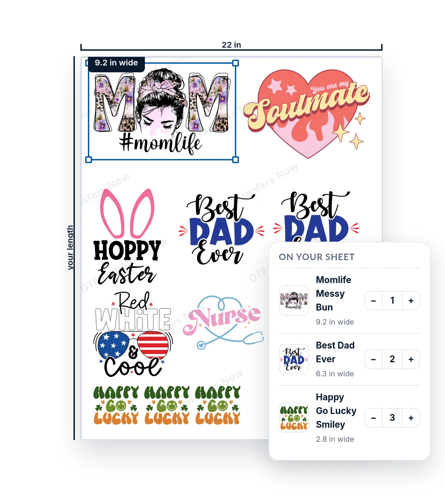Screen dimensions: 445x499
Task: Click the 'Momlife Messy Bun' item name
Action: click(333, 294)
